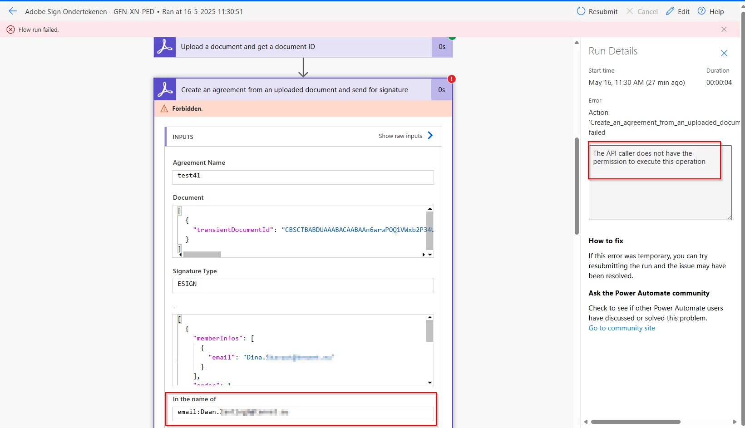Click the error message text box in Run Details

click(660, 182)
